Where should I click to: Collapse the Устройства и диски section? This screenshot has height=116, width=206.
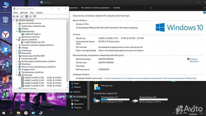click(92, 93)
